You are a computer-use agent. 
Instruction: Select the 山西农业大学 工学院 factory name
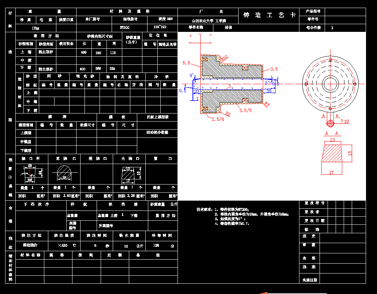[209, 21]
